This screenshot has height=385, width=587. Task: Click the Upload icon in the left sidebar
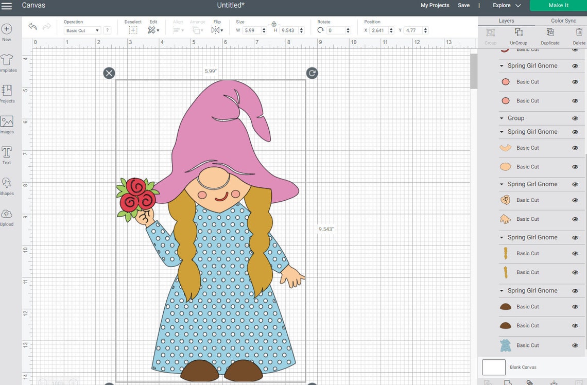(7, 216)
